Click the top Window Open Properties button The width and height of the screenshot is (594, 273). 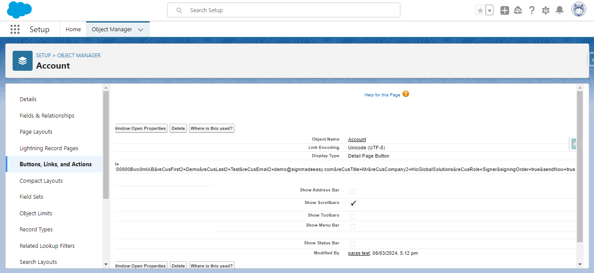pyautogui.click(x=141, y=128)
